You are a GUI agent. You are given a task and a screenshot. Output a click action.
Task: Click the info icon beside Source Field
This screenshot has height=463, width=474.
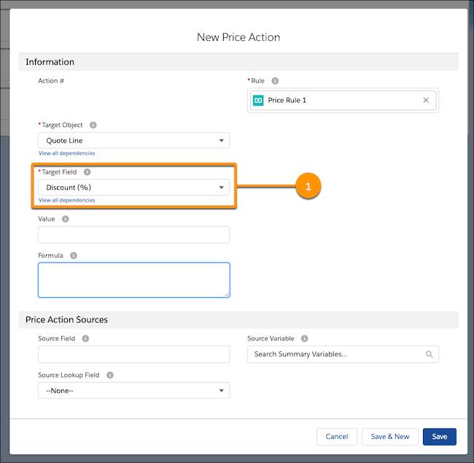tap(85, 339)
